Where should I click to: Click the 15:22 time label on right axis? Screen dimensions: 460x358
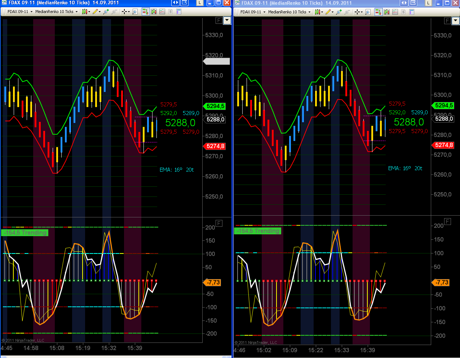coord(316,350)
